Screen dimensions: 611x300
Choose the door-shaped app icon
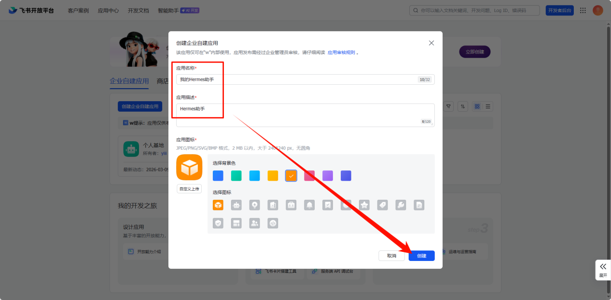[273, 205]
